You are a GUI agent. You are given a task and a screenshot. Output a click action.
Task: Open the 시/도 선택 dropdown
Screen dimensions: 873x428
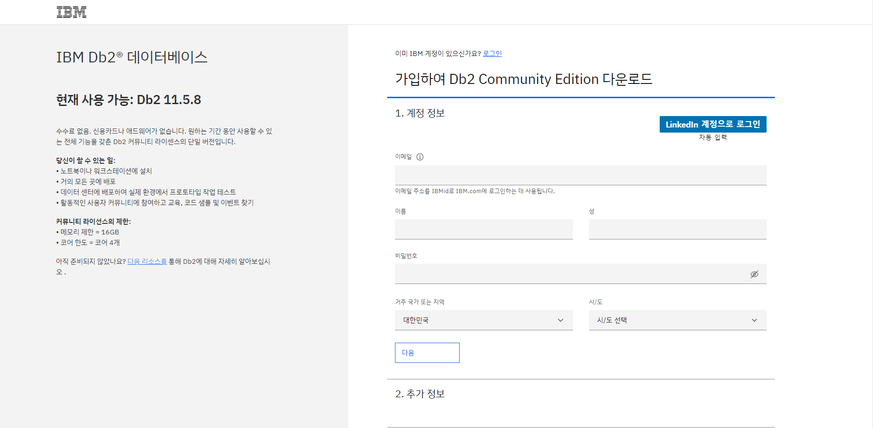[x=678, y=320]
